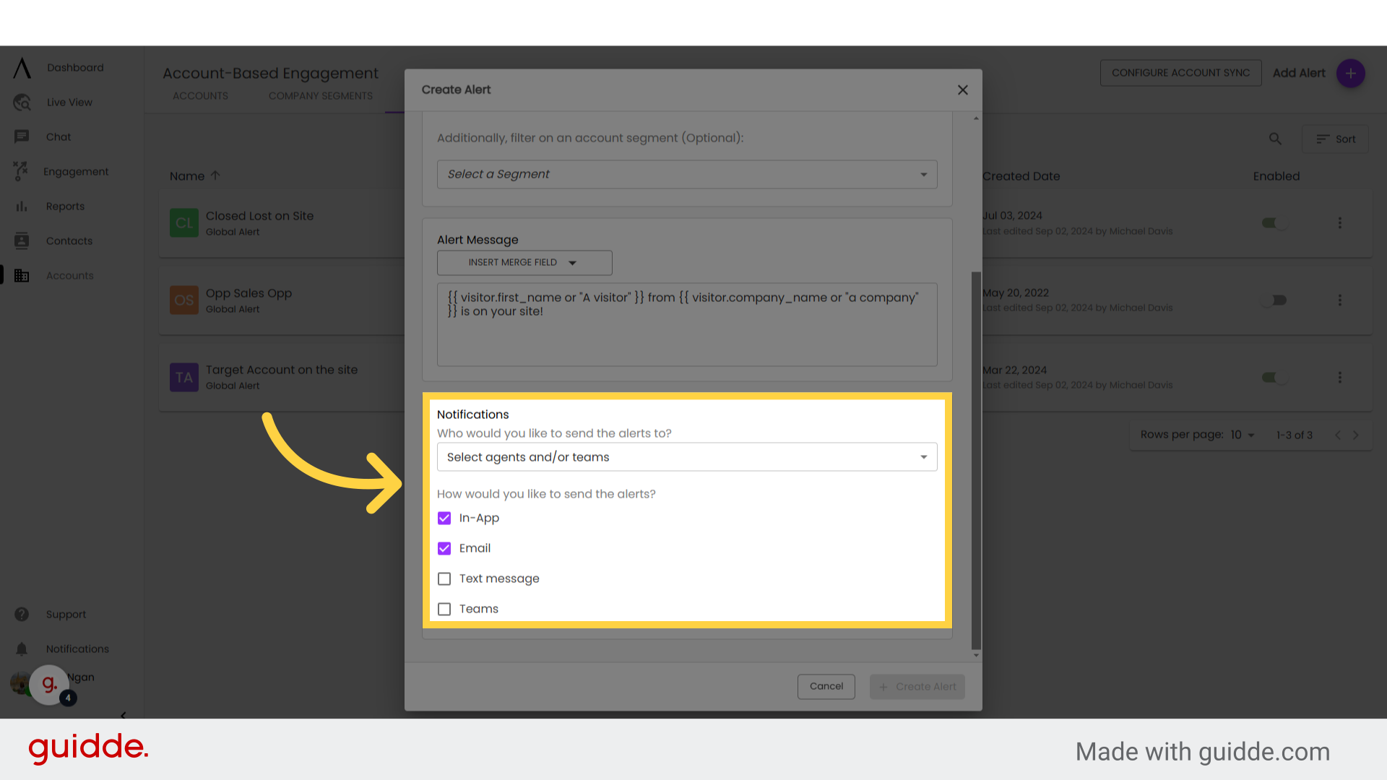Uncheck the Email checkbox
This screenshot has width=1387, height=780.
(444, 548)
